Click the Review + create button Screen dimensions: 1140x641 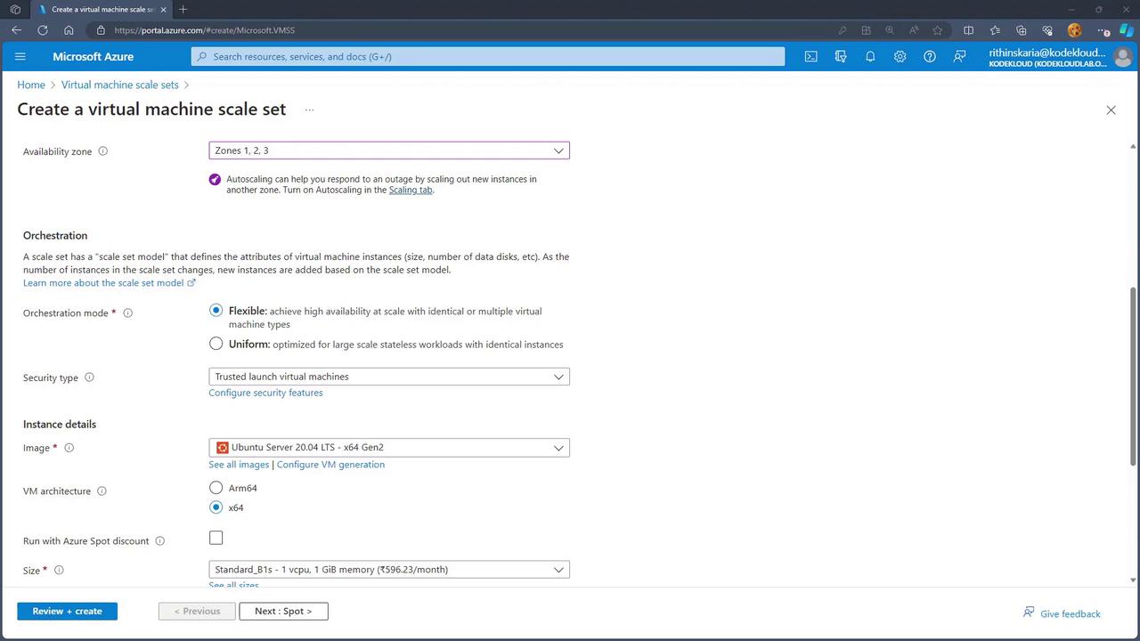click(x=67, y=612)
